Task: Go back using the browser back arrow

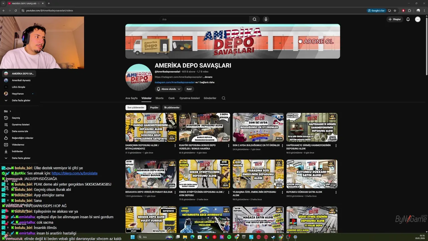Action: (x=4, y=10)
